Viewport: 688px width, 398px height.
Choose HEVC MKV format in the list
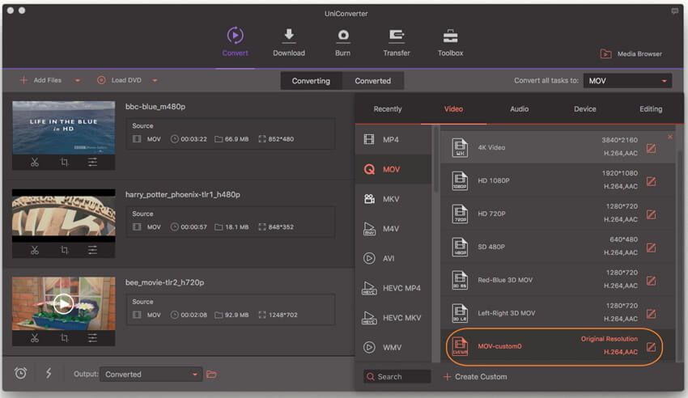(x=393, y=318)
